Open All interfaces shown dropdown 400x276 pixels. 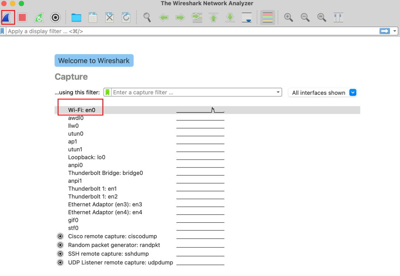tap(323, 93)
